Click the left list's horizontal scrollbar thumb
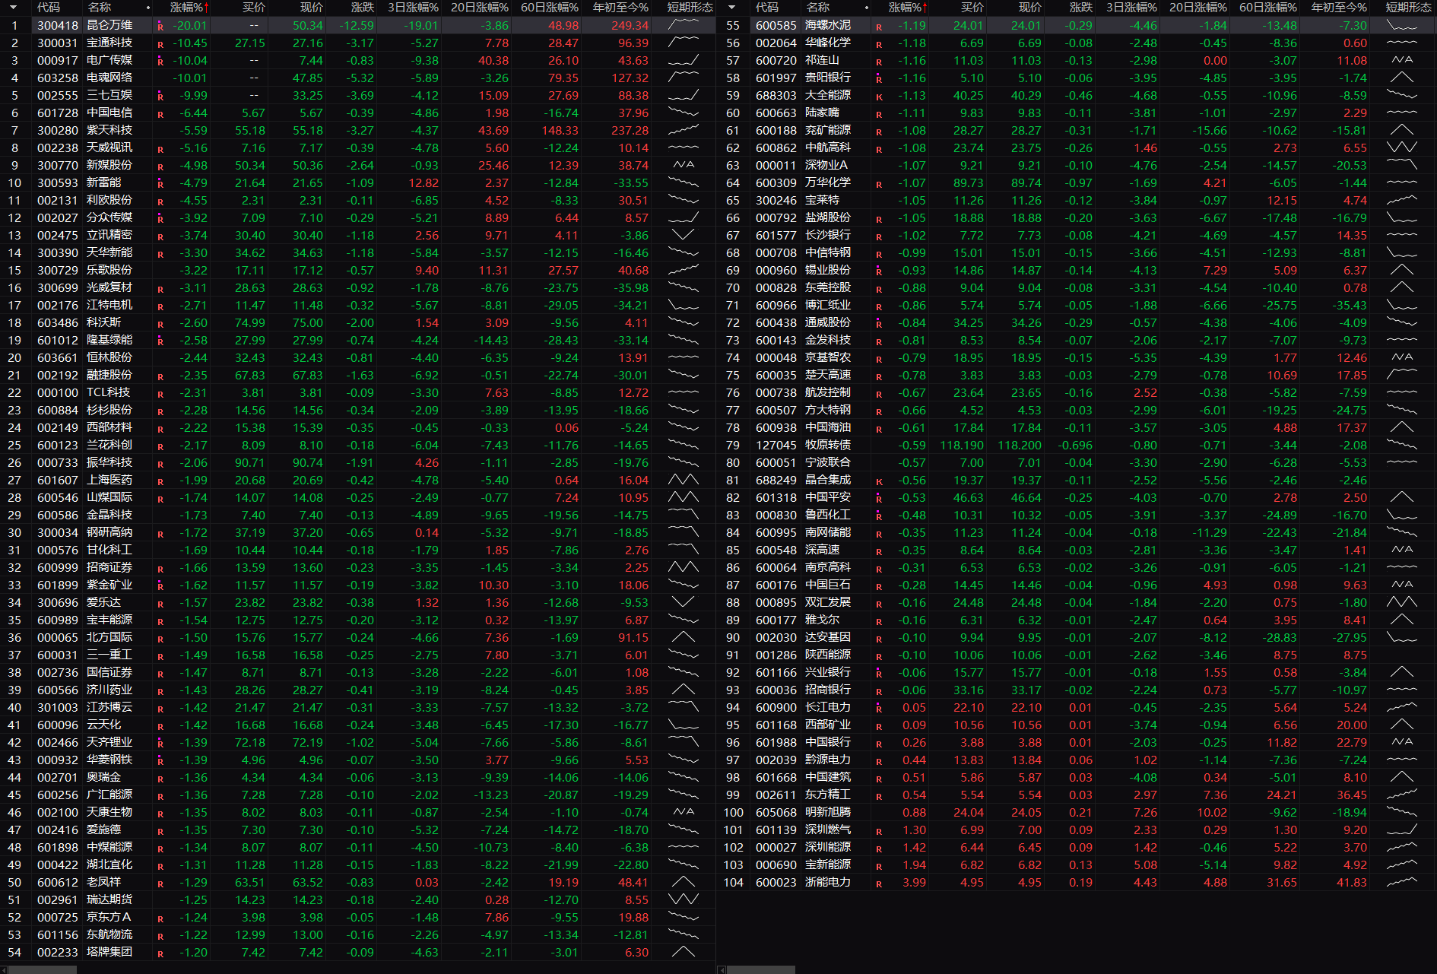Image resolution: width=1437 pixels, height=974 pixels. tap(43, 969)
